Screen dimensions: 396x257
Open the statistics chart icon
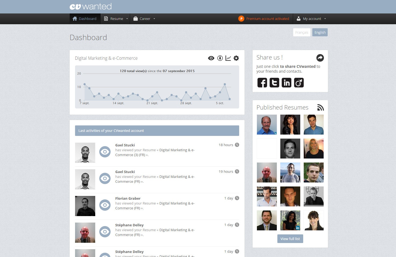(228, 58)
